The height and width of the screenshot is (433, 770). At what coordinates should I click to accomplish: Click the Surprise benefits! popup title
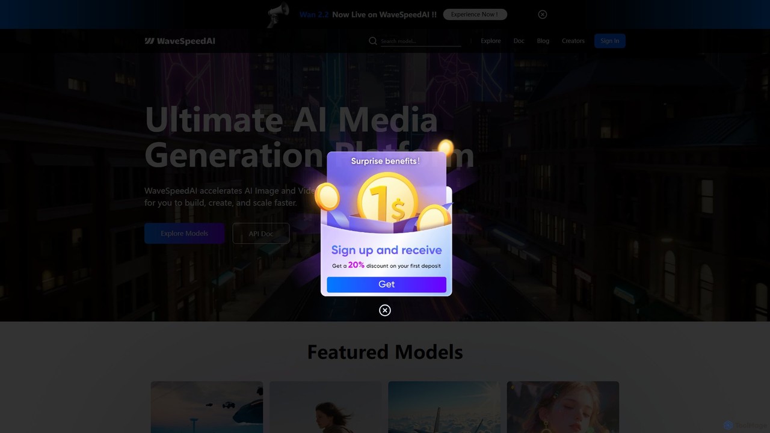click(386, 161)
